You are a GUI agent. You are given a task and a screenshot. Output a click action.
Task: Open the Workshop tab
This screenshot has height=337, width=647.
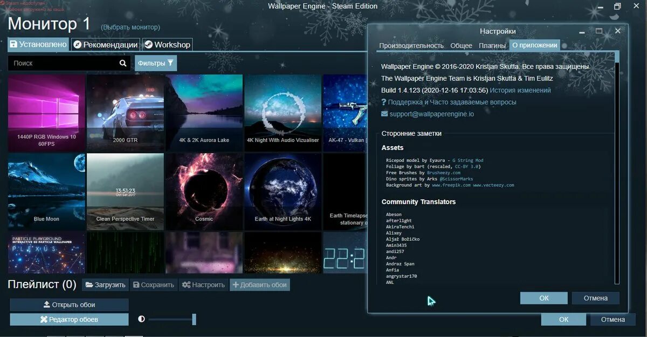pos(167,45)
